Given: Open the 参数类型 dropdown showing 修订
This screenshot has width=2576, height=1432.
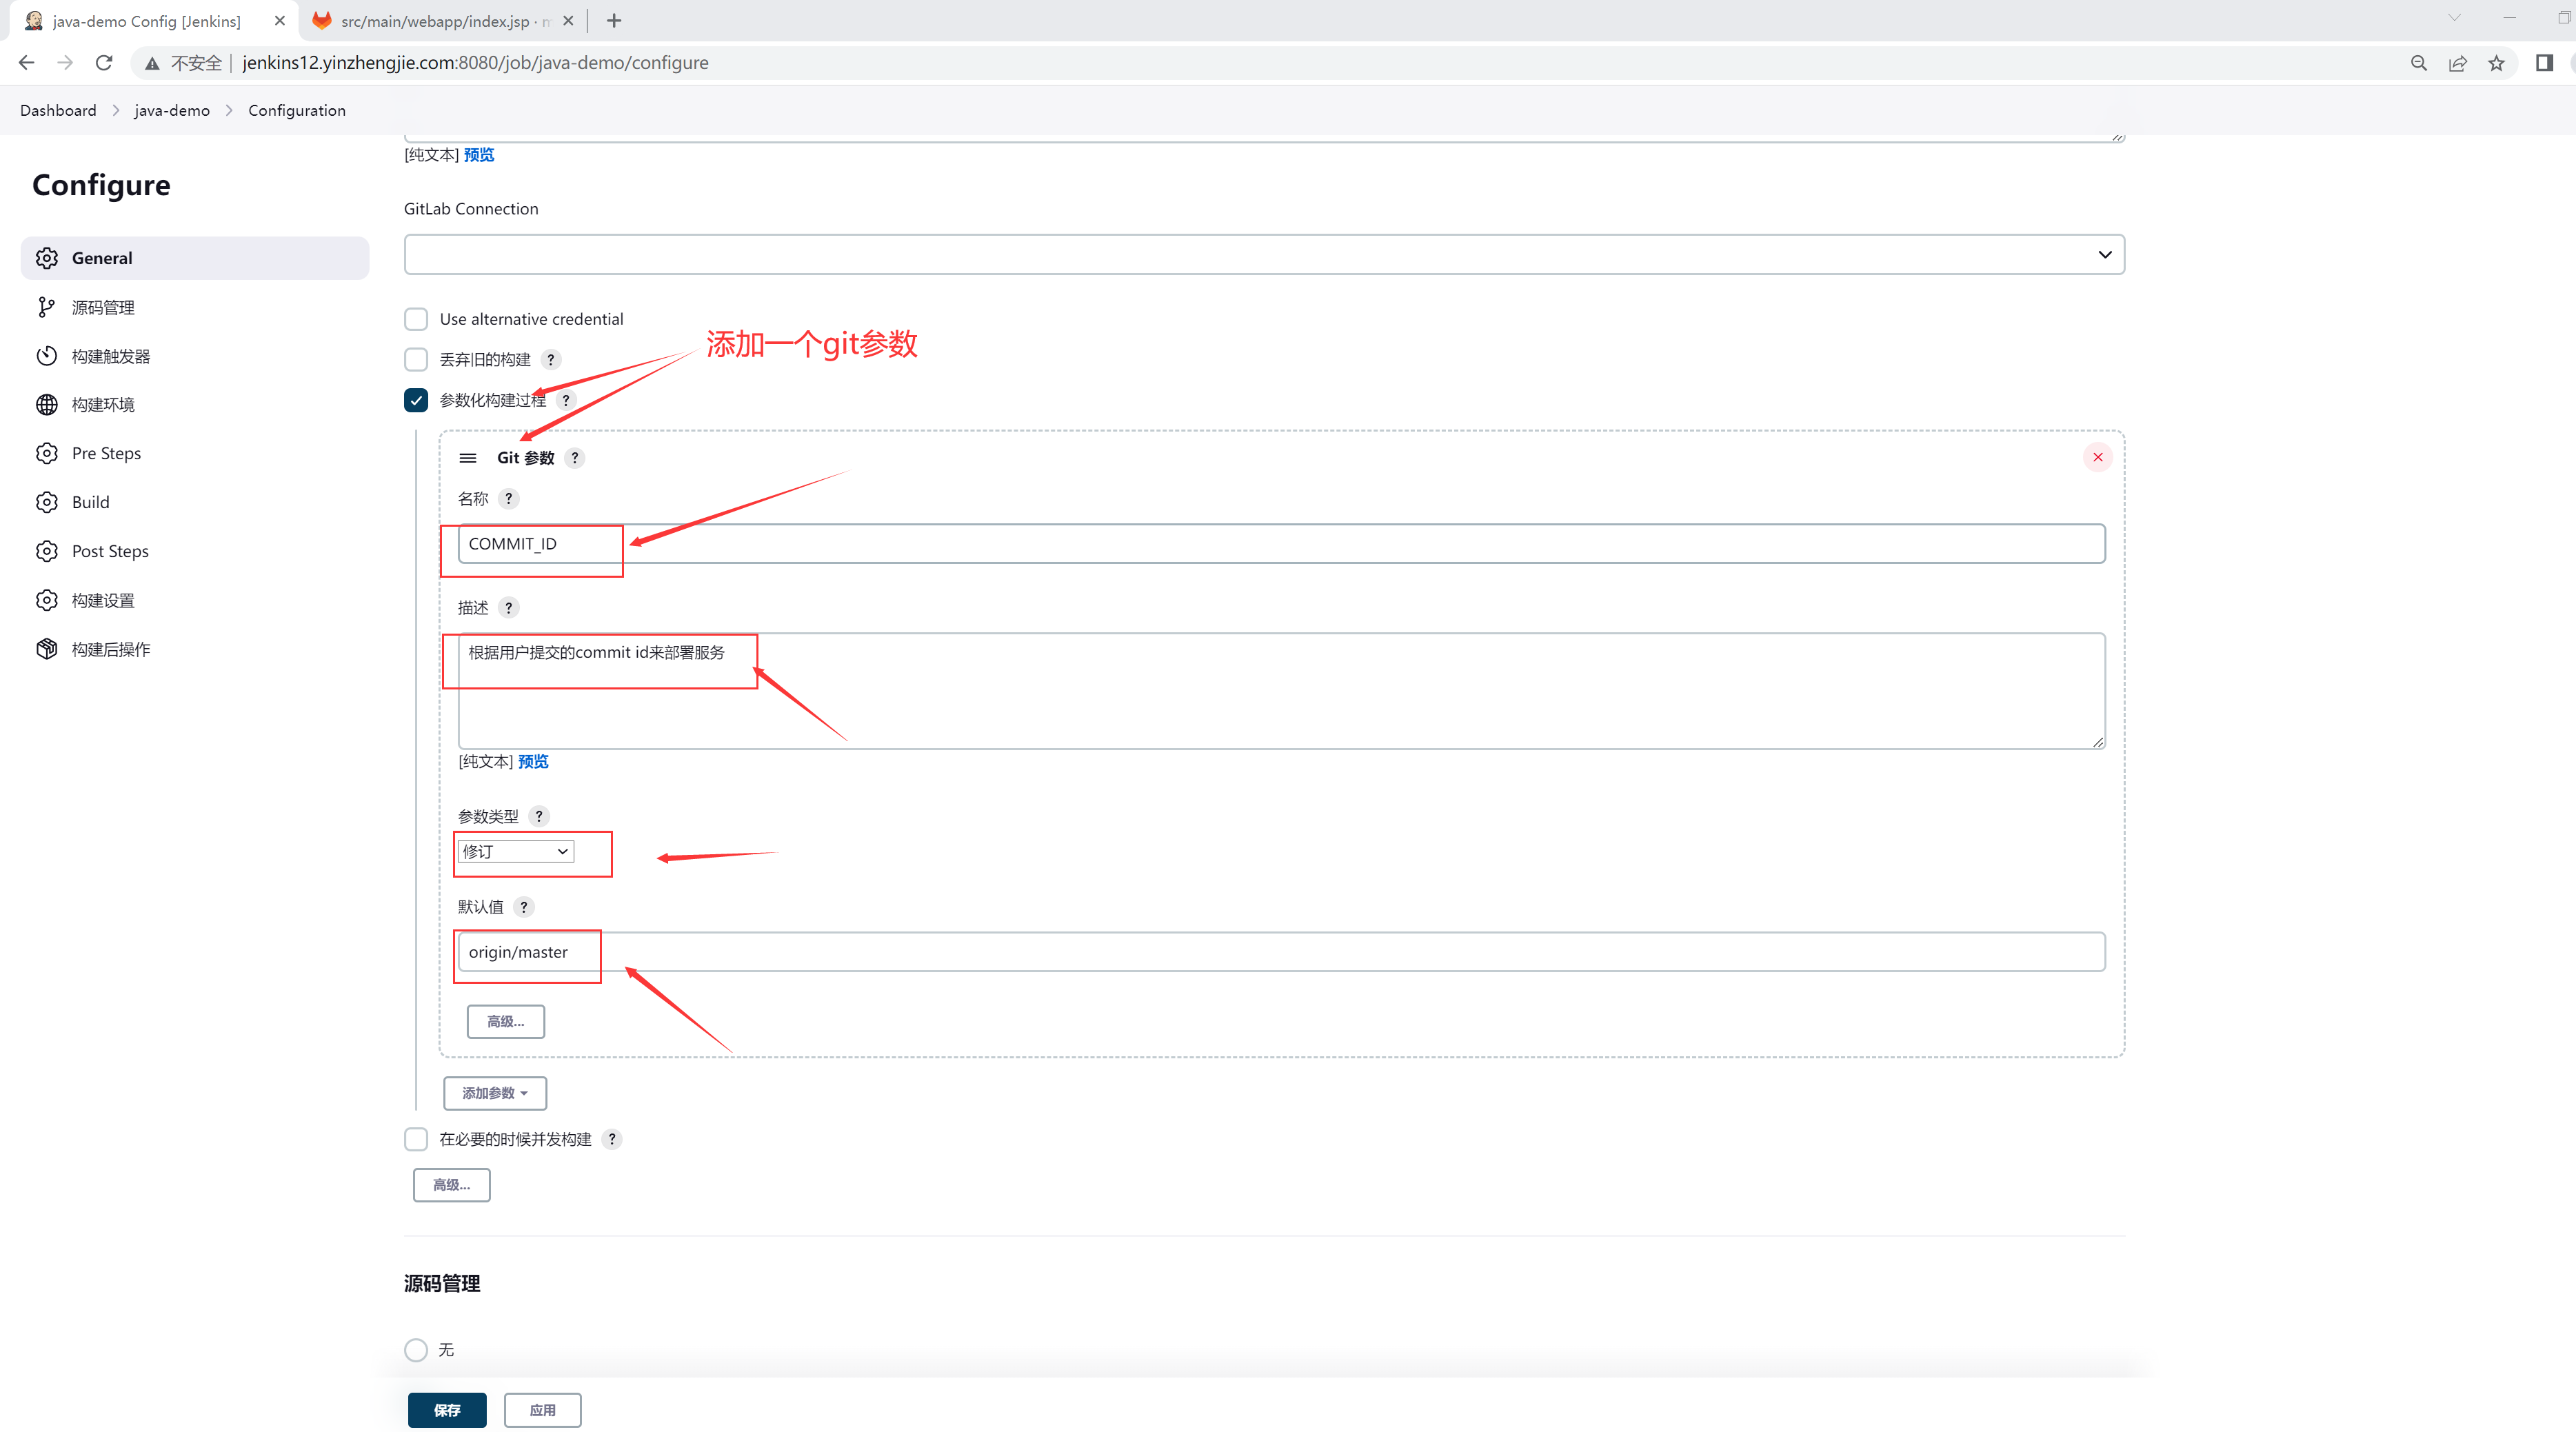Looking at the screenshot, I should click(516, 851).
